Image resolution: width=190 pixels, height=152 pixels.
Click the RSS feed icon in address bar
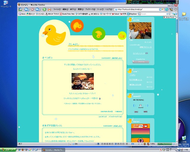click(160, 9)
